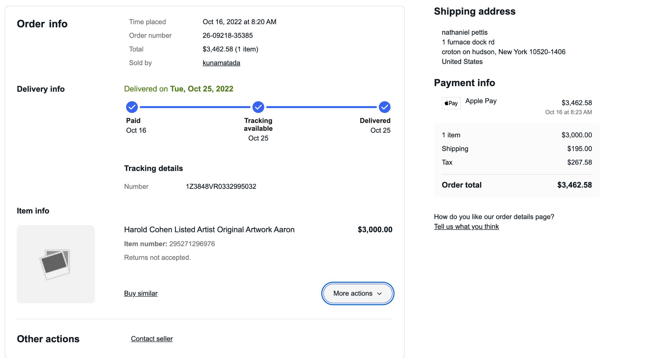Screen dimensions: 646x358
Task: Open seller kunamatada profile link
Action: 221,63
